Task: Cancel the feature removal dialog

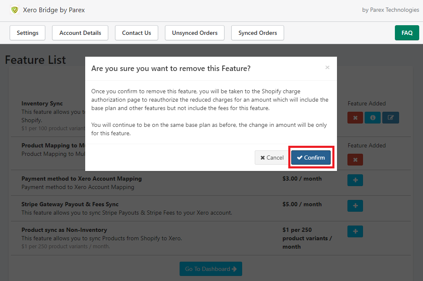Action: click(x=272, y=158)
